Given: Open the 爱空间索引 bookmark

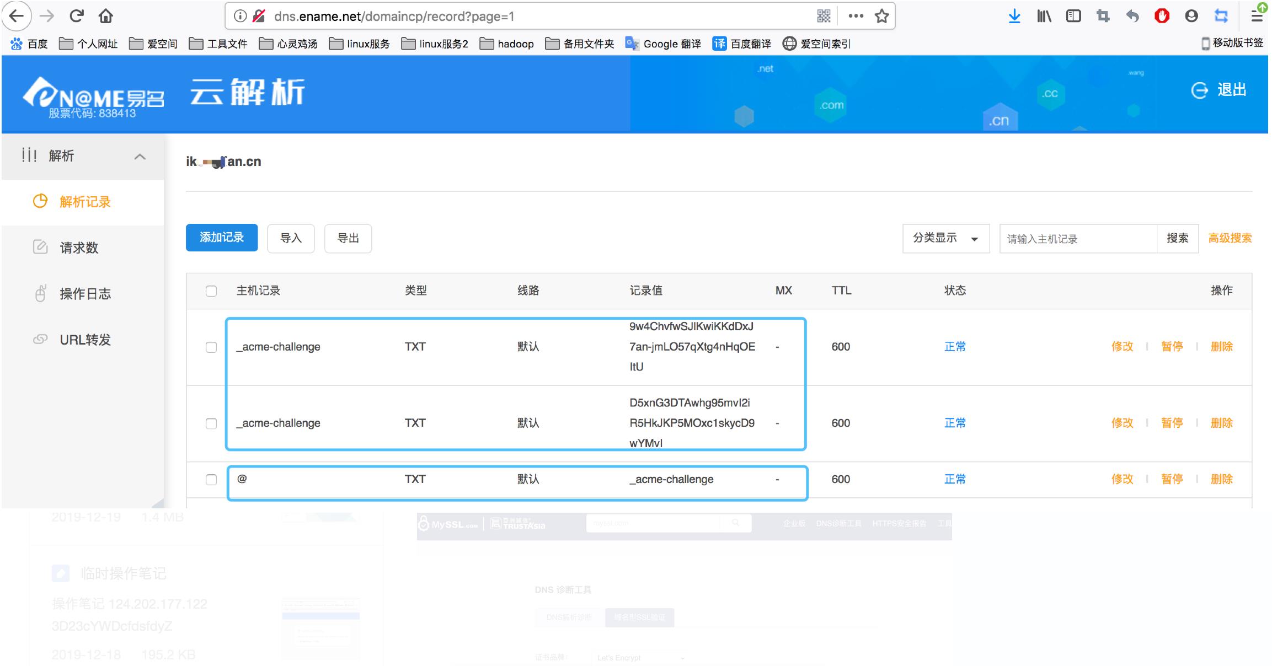Looking at the screenshot, I should coord(816,44).
